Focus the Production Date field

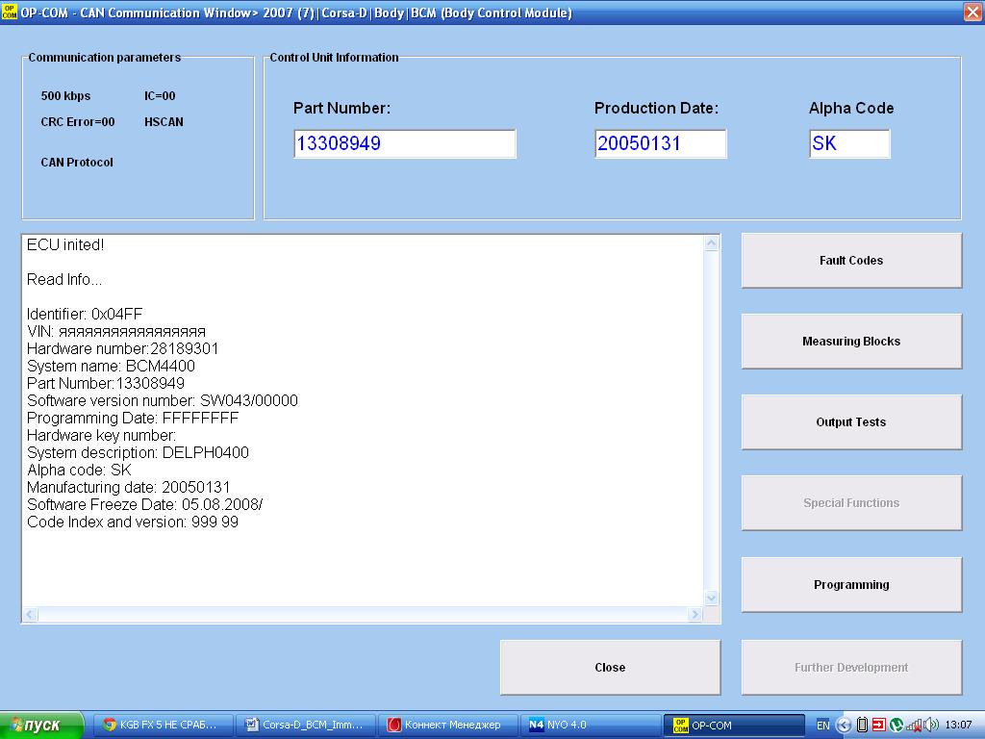(x=660, y=144)
